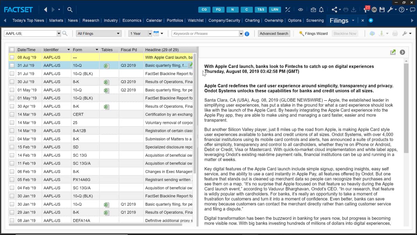The image size is (417, 235).
Task: Open the Economics tab
Action: [x=132, y=21]
